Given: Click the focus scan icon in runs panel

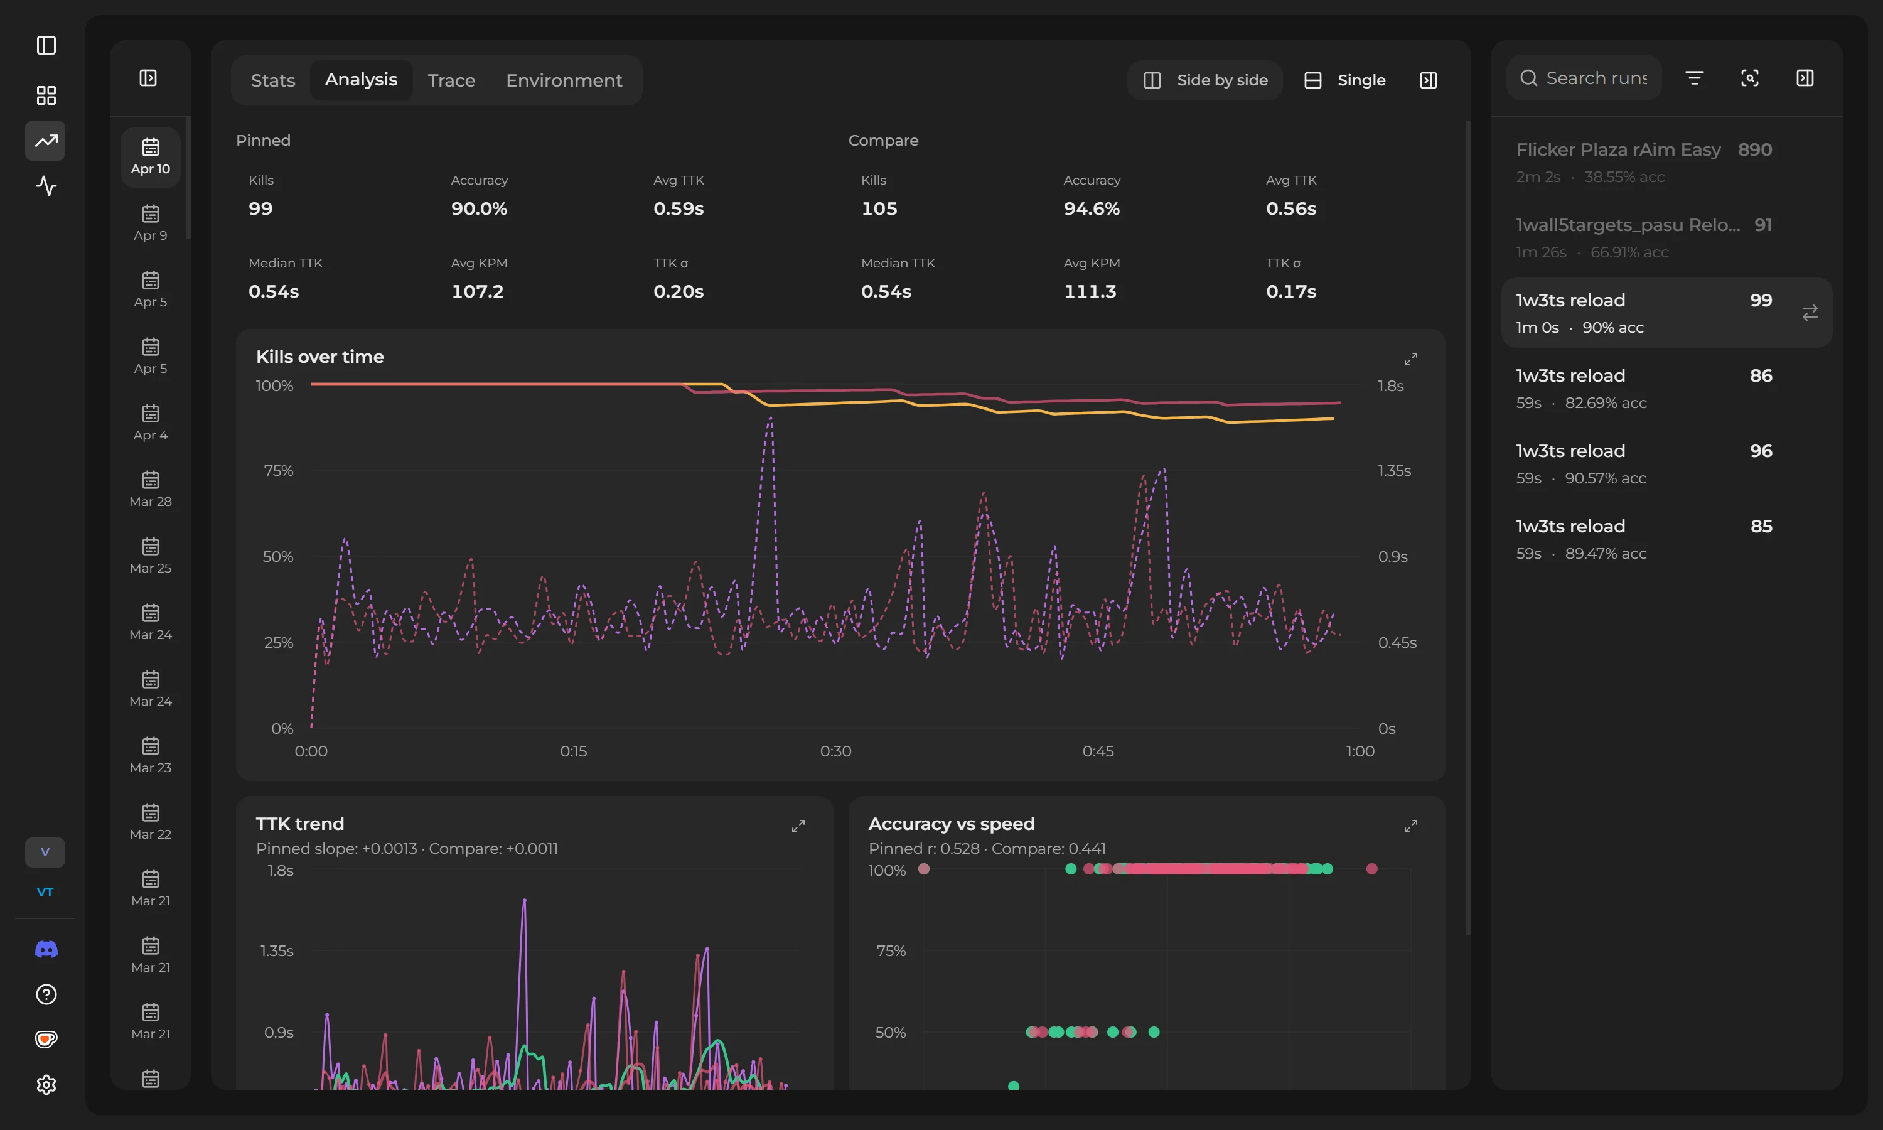Looking at the screenshot, I should 1750,78.
